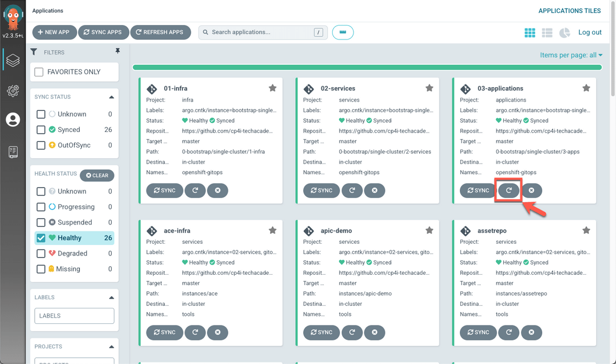Favorite the 01-infra app with its star
Image resolution: width=616 pixels, height=364 pixels.
pyautogui.click(x=272, y=88)
